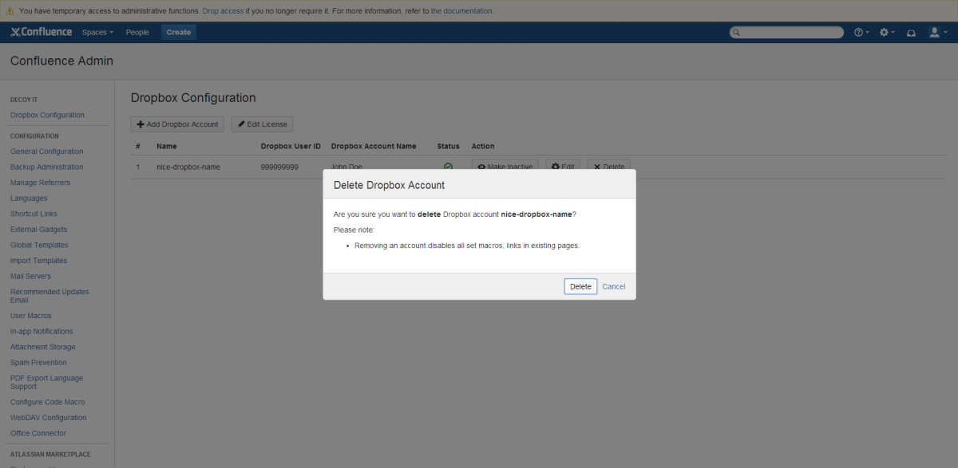Click Add Dropbox Account button

click(177, 124)
